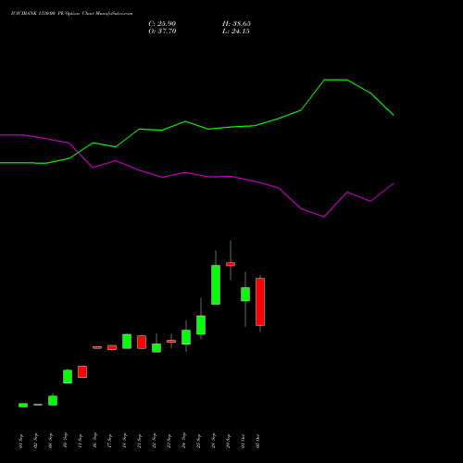Click the 11 Sep date label
The width and height of the screenshot is (463, 463).
pos(80,441)
